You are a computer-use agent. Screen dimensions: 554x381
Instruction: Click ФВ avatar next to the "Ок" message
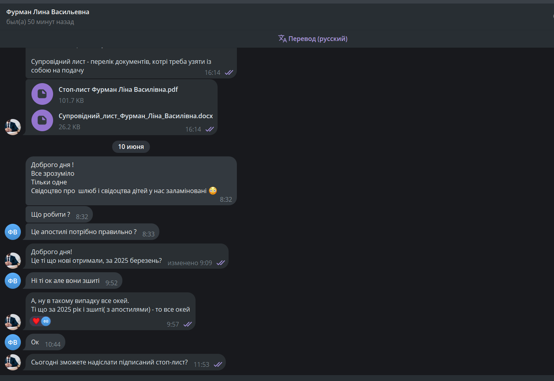coord(13,342)
